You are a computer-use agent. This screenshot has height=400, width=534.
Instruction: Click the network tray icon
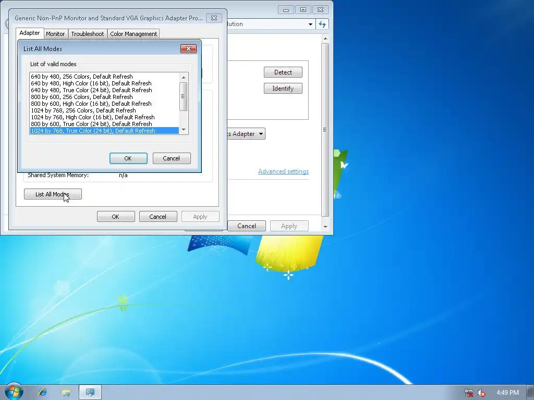point(469,393)
